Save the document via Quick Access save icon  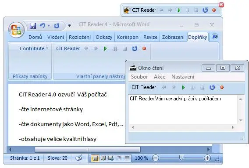[x=33, y=25]
